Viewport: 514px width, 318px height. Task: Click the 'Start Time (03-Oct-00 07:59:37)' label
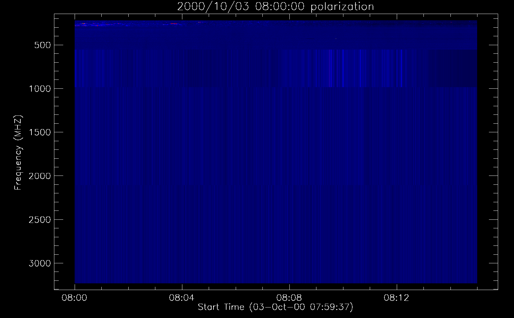(275, 307)
